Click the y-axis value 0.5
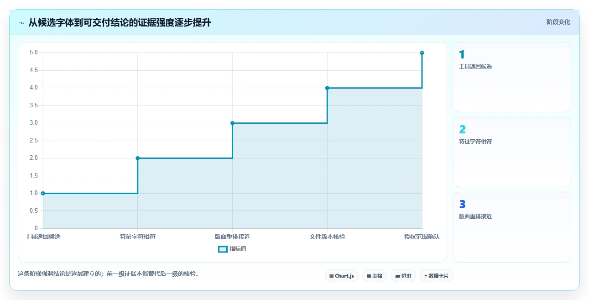589x300 pixels. click(x=34, y=211)
